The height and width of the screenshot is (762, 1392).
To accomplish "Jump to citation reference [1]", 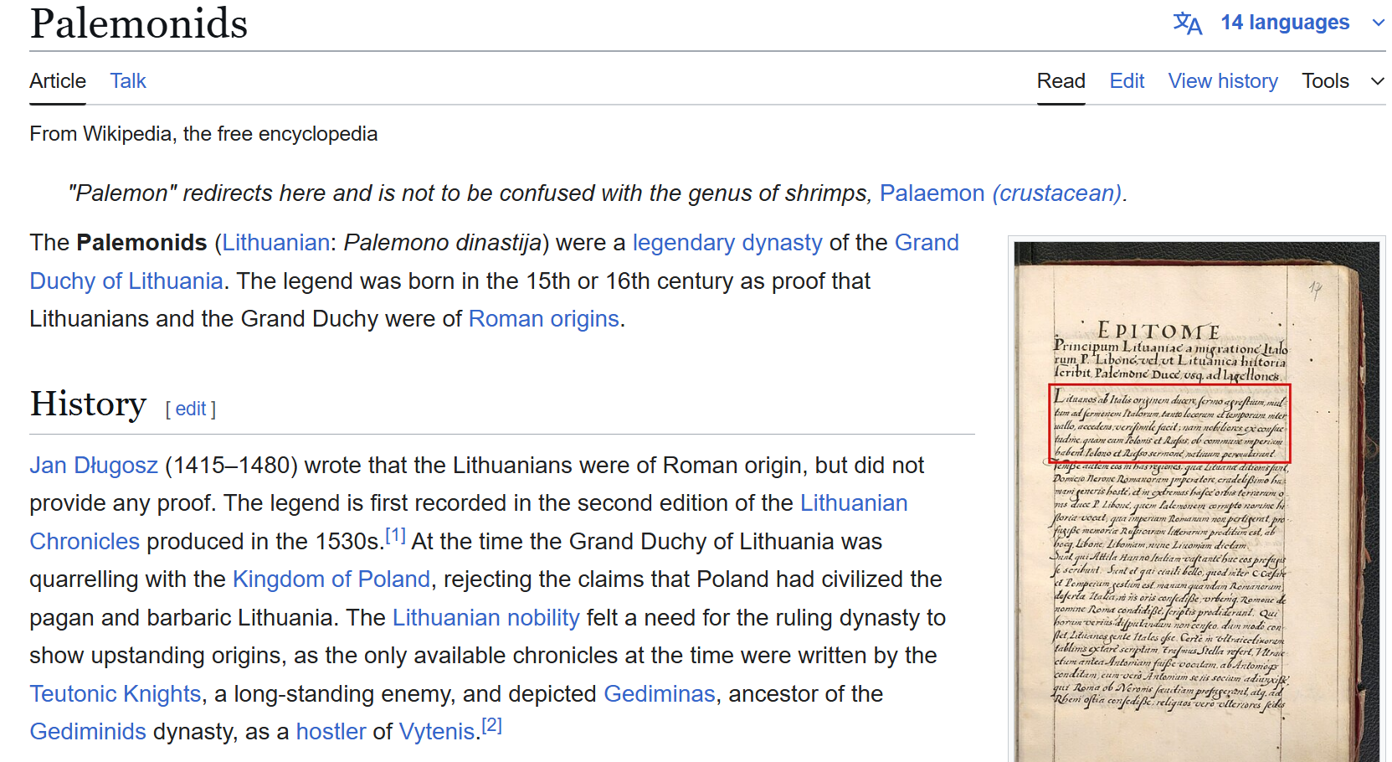I will [x=395, y=535].
